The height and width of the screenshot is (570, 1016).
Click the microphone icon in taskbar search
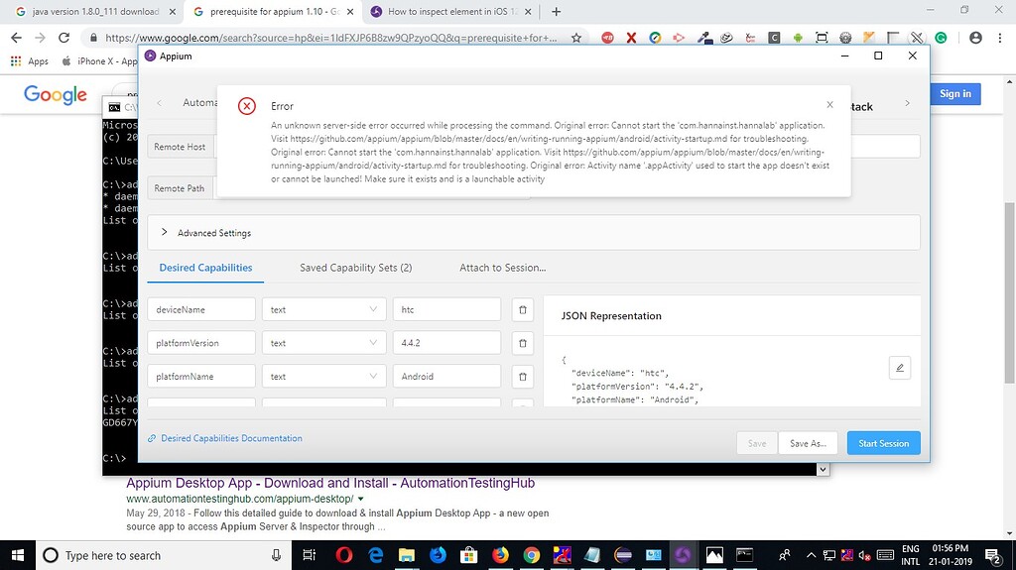click(x=276, y=555)
